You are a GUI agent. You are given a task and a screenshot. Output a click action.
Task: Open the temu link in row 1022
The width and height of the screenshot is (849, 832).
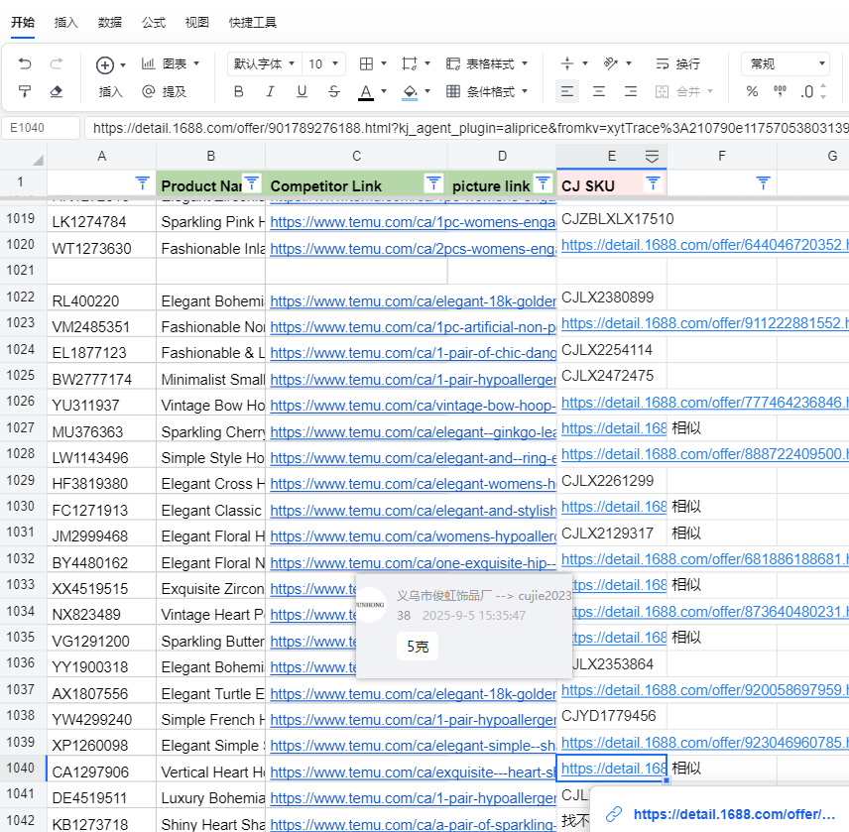(412, 300)
